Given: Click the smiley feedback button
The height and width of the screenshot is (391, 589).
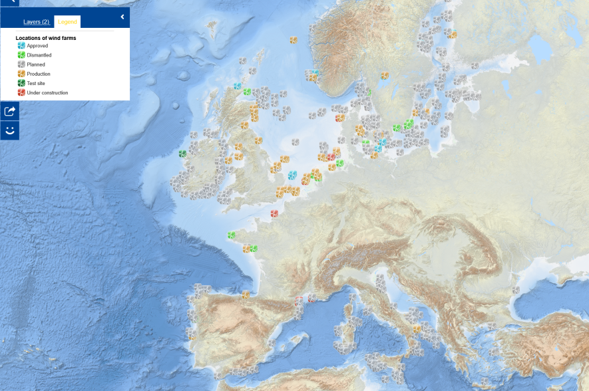Looking at the screenshot, I should tap(9, 130).
